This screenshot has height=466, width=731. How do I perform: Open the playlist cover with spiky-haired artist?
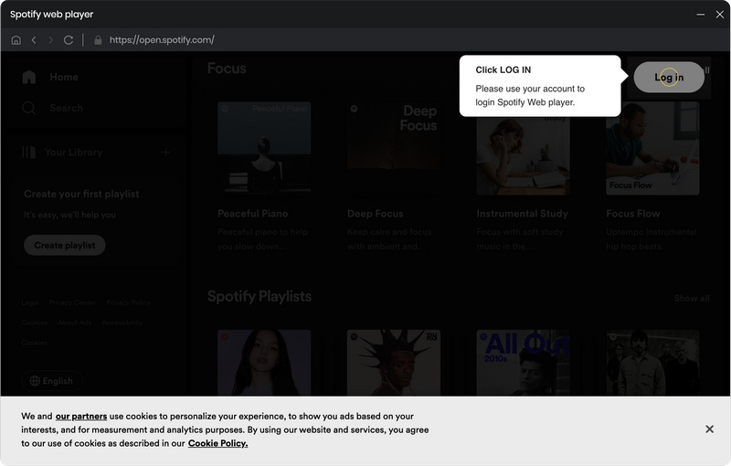click(394, 363)
